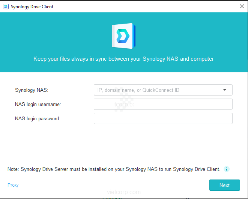This screenshot has width=248, height=199.
Task: Click the "NAS login password:" label
Action: pyautogui.click(x=38, y=118)
